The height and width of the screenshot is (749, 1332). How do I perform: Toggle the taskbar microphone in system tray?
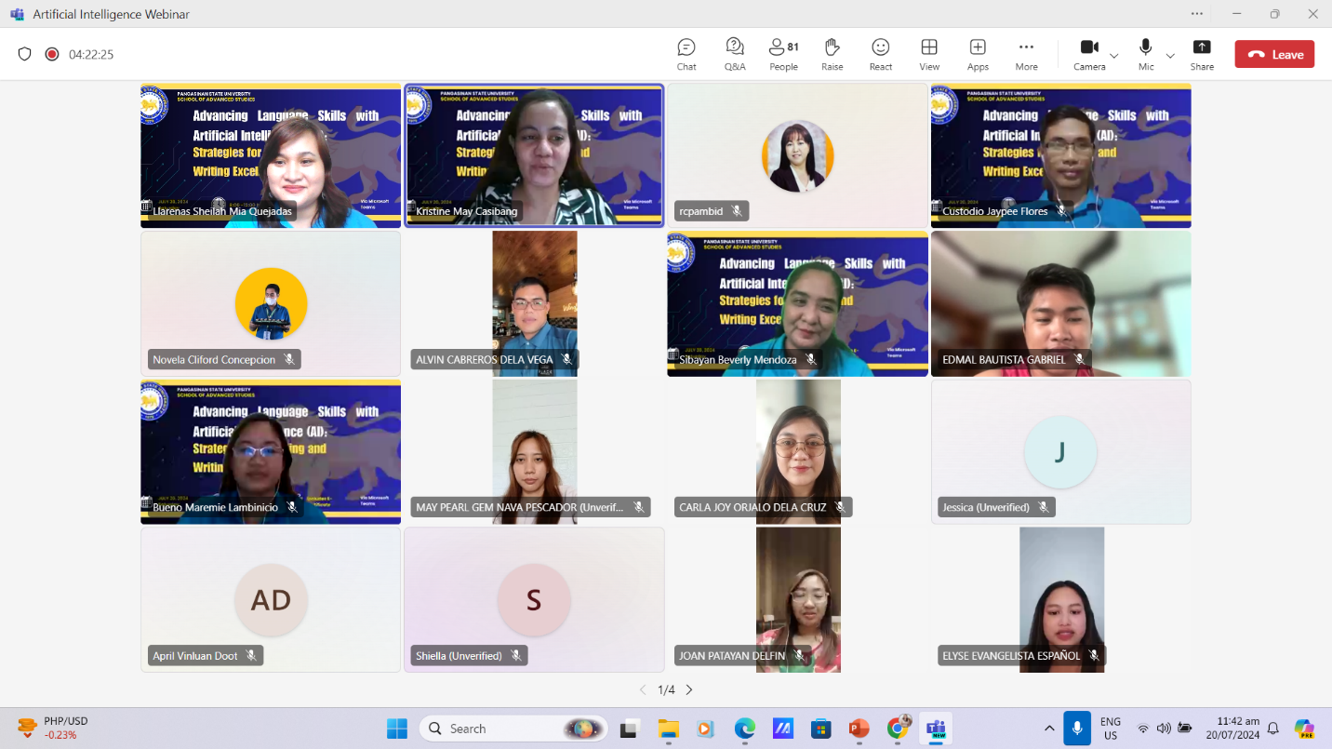pos(1077,729)
